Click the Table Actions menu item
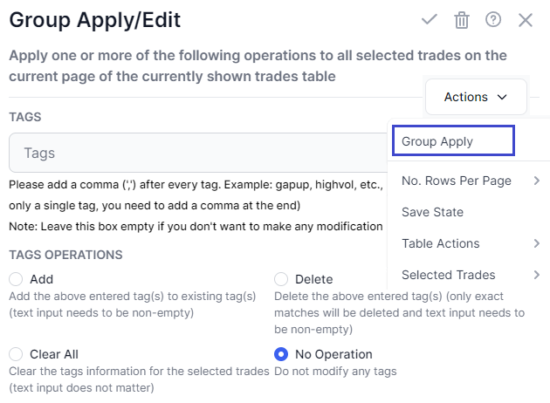 tap(441, 243)
